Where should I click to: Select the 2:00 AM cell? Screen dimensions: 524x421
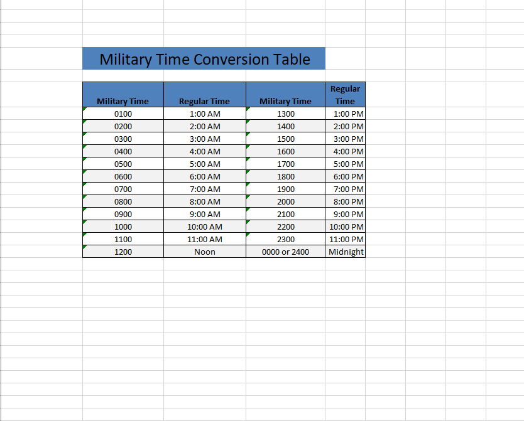205,127
